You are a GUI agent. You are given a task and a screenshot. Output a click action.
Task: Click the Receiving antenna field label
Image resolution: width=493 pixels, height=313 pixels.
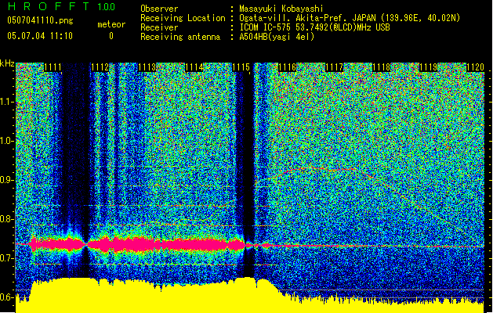(180, 37)
